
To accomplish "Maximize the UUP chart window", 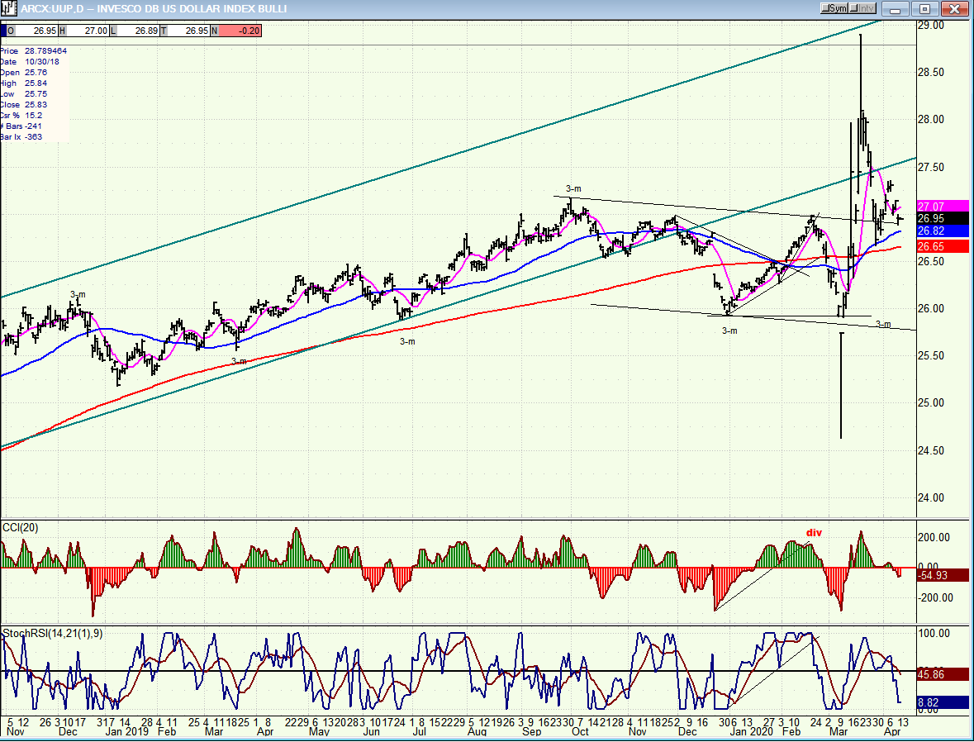I will [925, 8].
